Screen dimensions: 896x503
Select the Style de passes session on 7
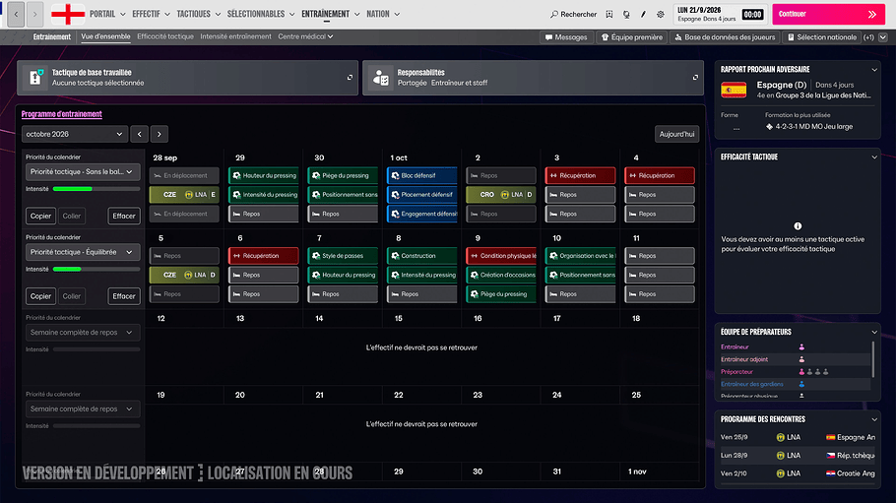pos(343,256)
